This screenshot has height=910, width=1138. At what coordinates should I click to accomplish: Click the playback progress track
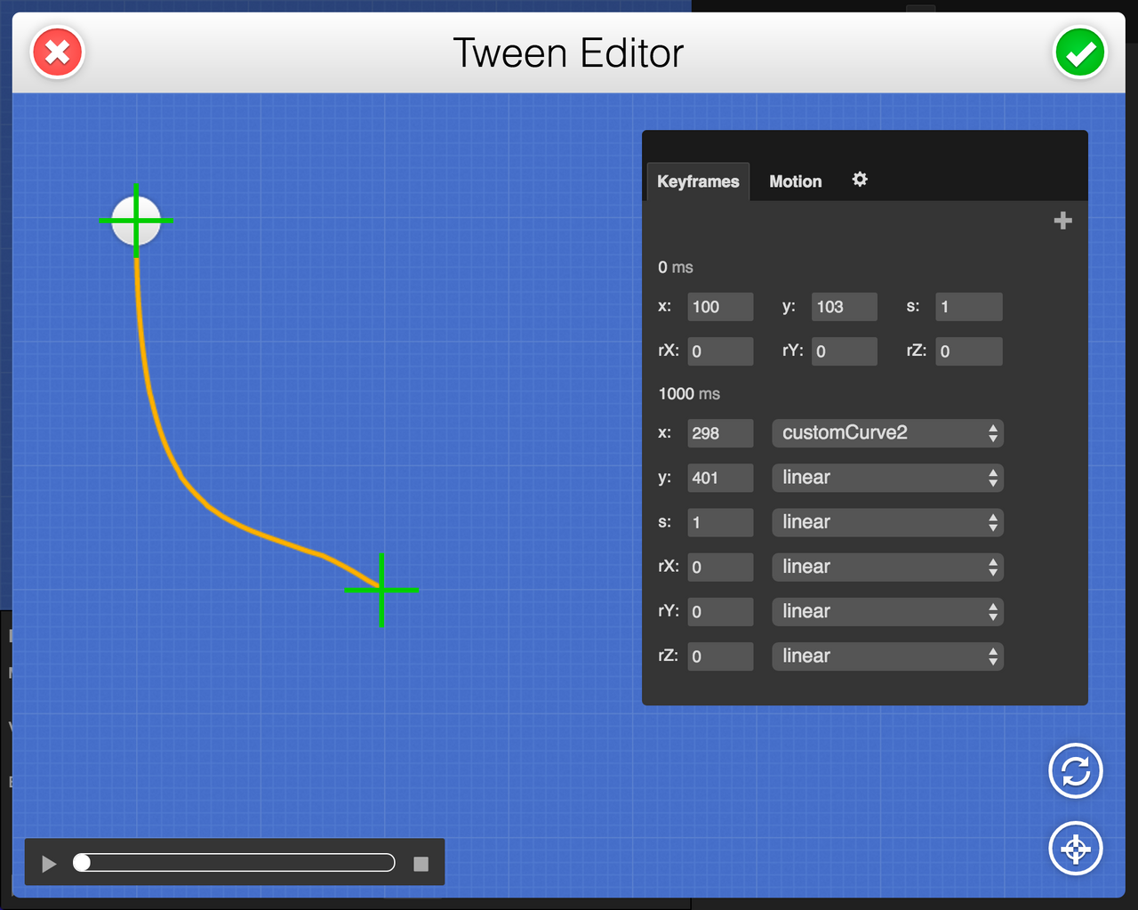tap(235, 863)
